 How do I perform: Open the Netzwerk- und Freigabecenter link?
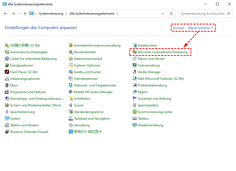click(95, 85)
